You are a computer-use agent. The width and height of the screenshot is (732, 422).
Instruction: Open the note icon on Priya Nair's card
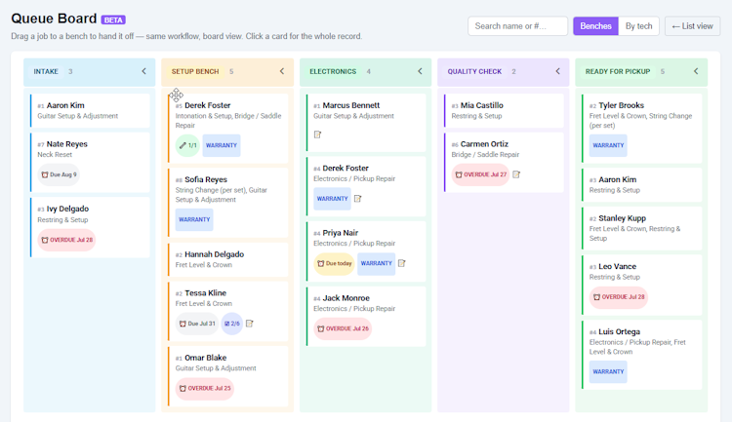[x=401, y=263]
